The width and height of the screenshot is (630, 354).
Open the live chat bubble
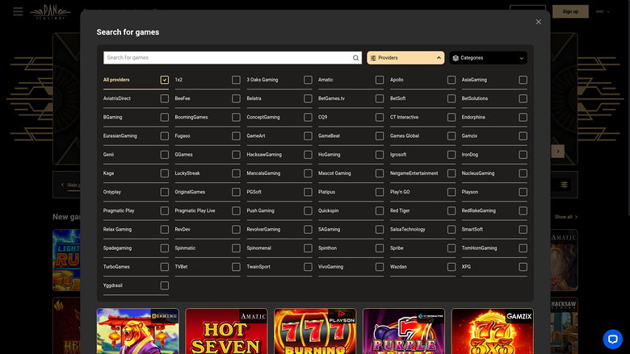tap(613, 339)
